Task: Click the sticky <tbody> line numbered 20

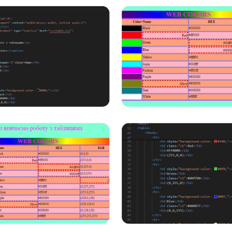Action: pos(151,133)
